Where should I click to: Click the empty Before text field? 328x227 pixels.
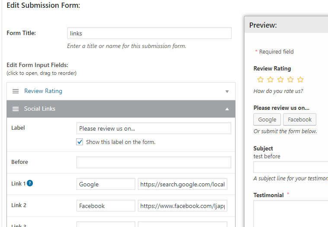pyautogui.click(x=154, y=162)
